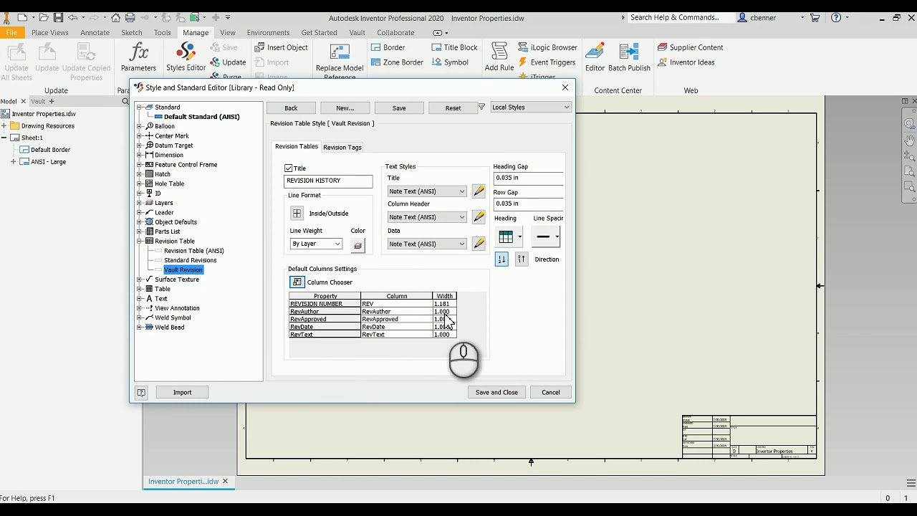Open Inventor Ideas

tap(686, 62)
